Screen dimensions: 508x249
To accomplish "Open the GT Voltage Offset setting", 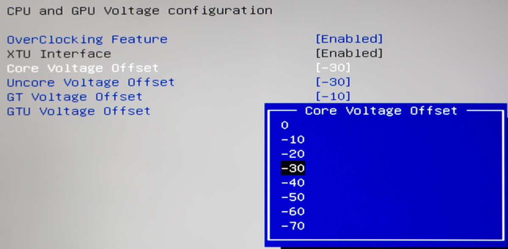I will (x=74, y=97).
